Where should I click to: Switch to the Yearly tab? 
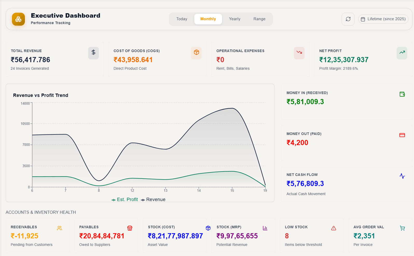[x=235, y=19]
